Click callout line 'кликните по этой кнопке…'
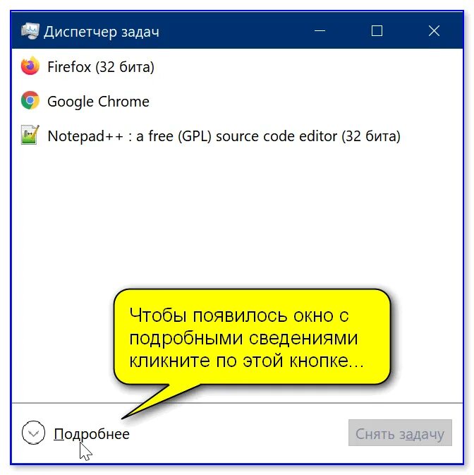 pyautogui.click(x=247, y=361)
